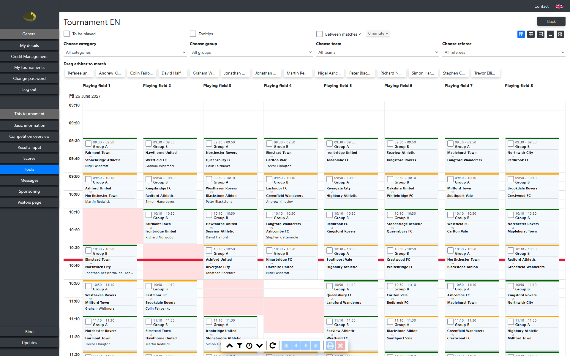Click the red X cancel icon
Screen dimensions: 570x356
click(x=340, y=345)
